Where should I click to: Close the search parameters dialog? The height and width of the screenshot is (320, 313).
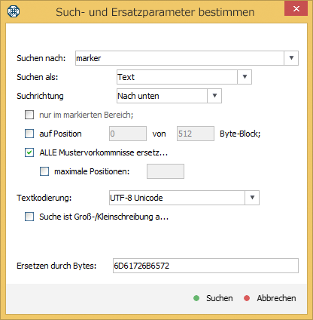[296, 9]
